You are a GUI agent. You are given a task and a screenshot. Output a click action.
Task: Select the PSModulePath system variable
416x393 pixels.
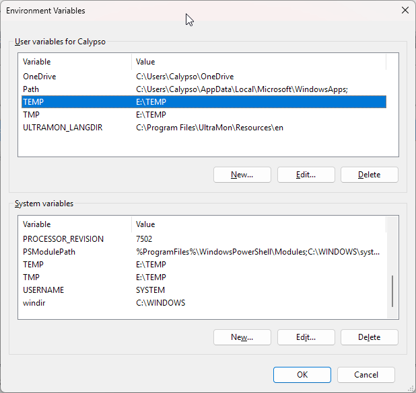click(204, 252)
